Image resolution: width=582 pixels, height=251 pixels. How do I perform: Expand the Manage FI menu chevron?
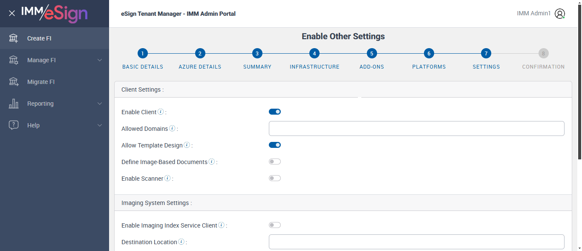[x=100, y=60]
